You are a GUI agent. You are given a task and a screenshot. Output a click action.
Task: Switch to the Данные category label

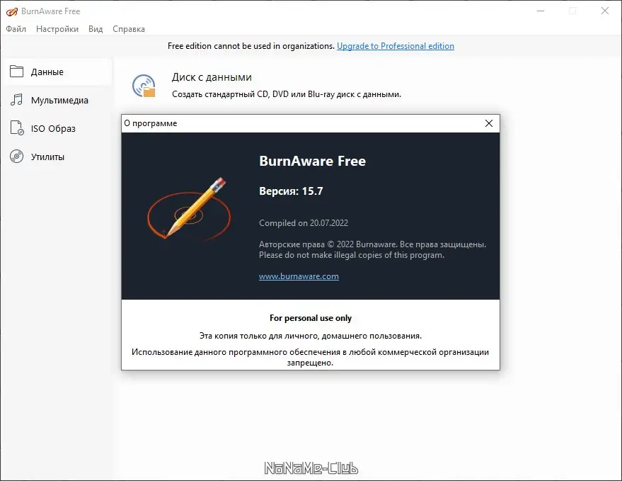(47, 72)
